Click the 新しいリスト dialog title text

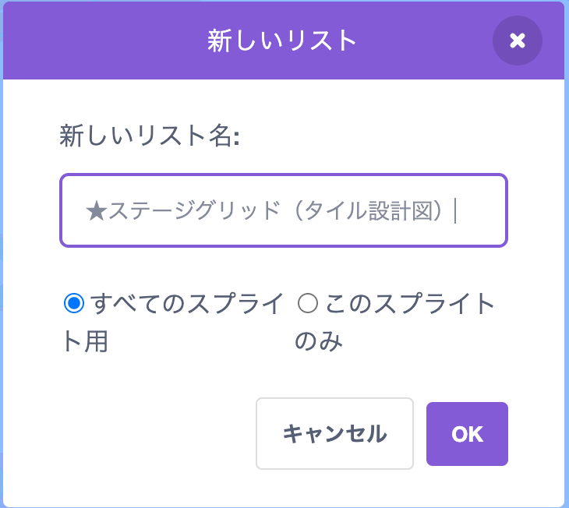[x=282, y=41]
